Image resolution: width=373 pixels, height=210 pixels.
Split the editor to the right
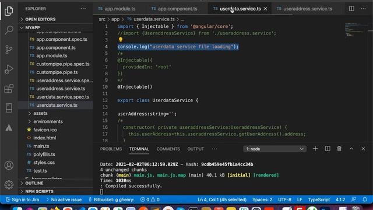click(351, 9)
